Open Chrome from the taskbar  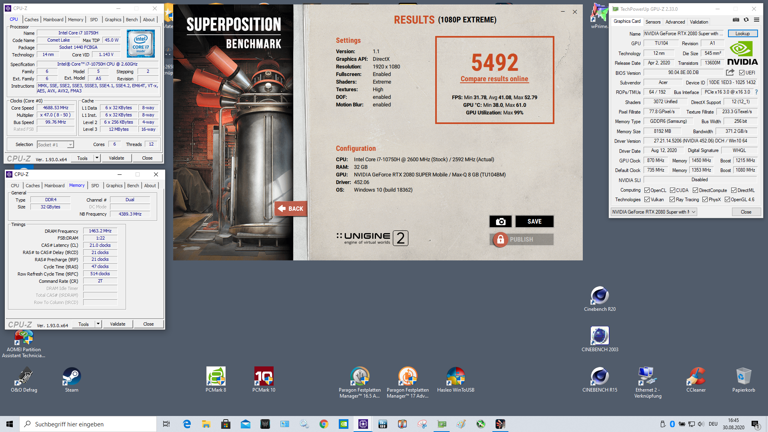click(324, 424)
